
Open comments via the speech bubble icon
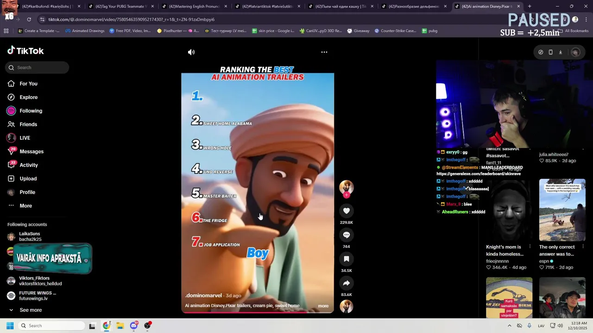point(347,235)
